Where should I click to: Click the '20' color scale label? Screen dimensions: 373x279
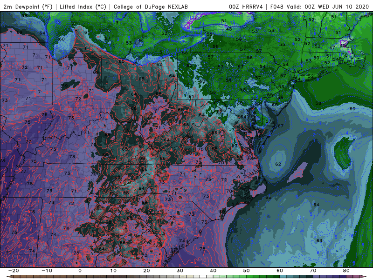(x=146, y=271)
